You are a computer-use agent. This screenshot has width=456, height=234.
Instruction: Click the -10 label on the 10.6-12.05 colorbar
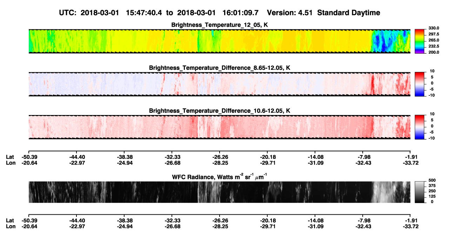coord(432,138)
